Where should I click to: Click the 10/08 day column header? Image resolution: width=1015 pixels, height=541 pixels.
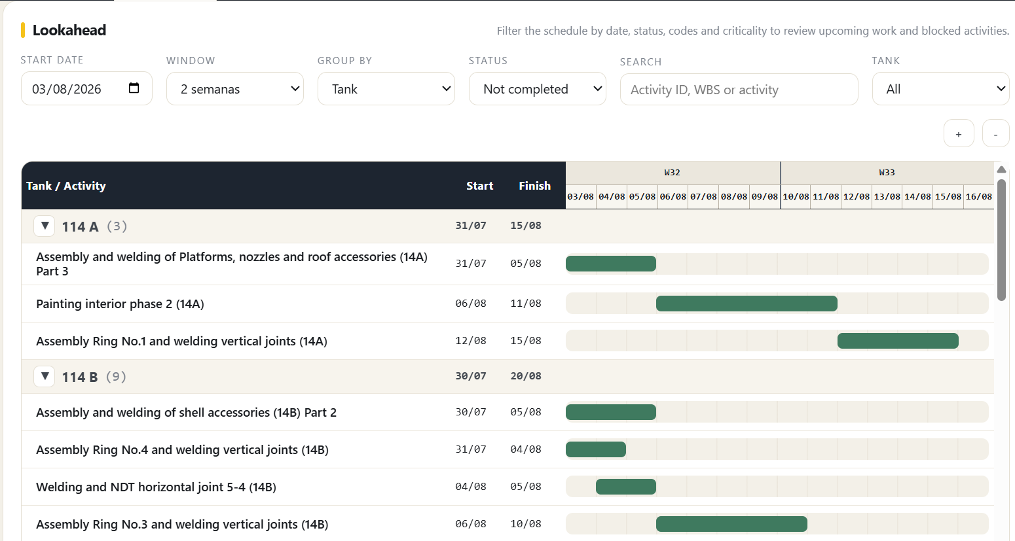coord(796,197)
